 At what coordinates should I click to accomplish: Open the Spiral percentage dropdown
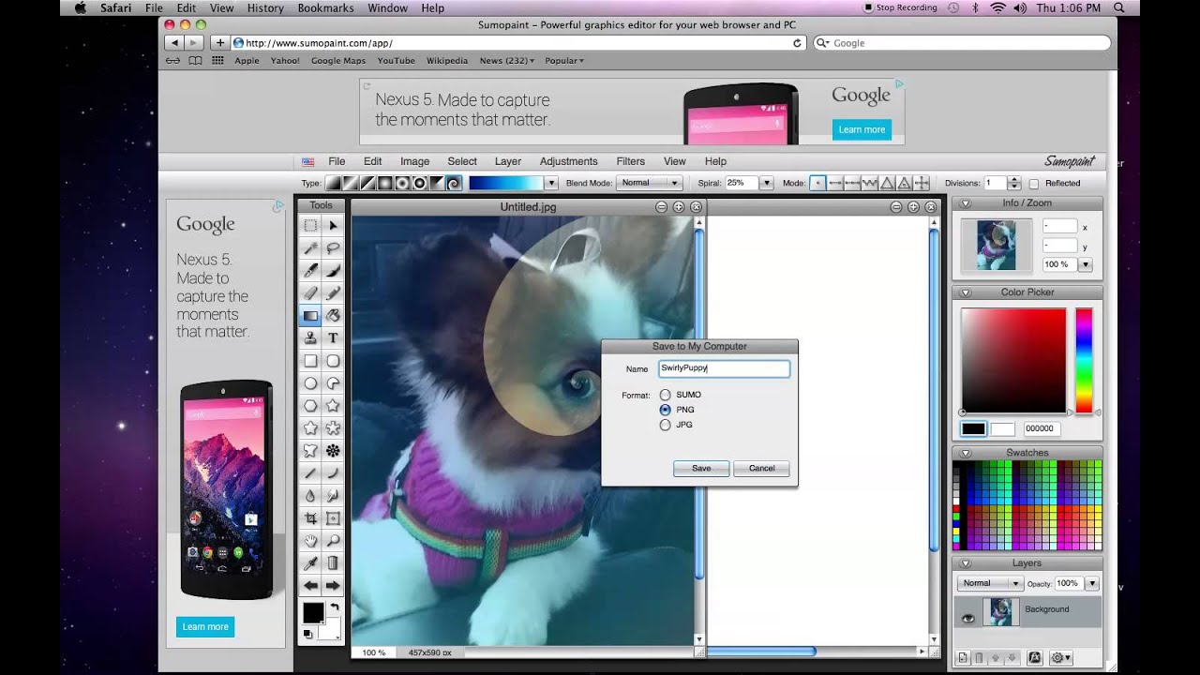[x=766, y=183]
